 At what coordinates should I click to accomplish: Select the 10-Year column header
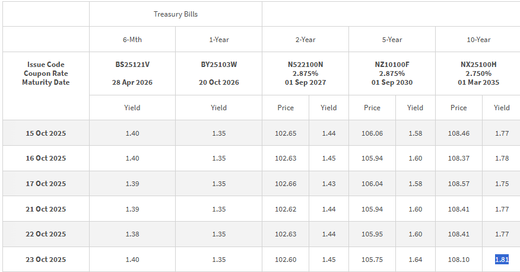(478, 40)
